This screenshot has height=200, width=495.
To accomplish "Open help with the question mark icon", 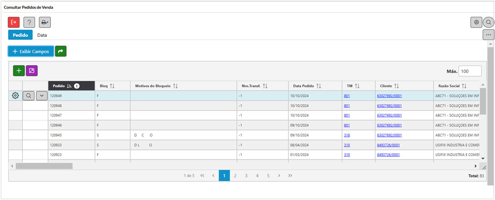I will pyautogui.click(x=29, y=22).
